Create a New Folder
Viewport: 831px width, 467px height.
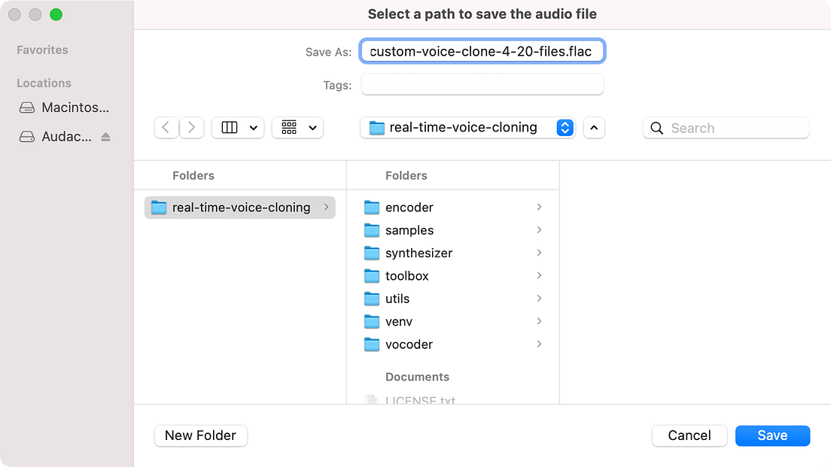click(x=200, y=435)
